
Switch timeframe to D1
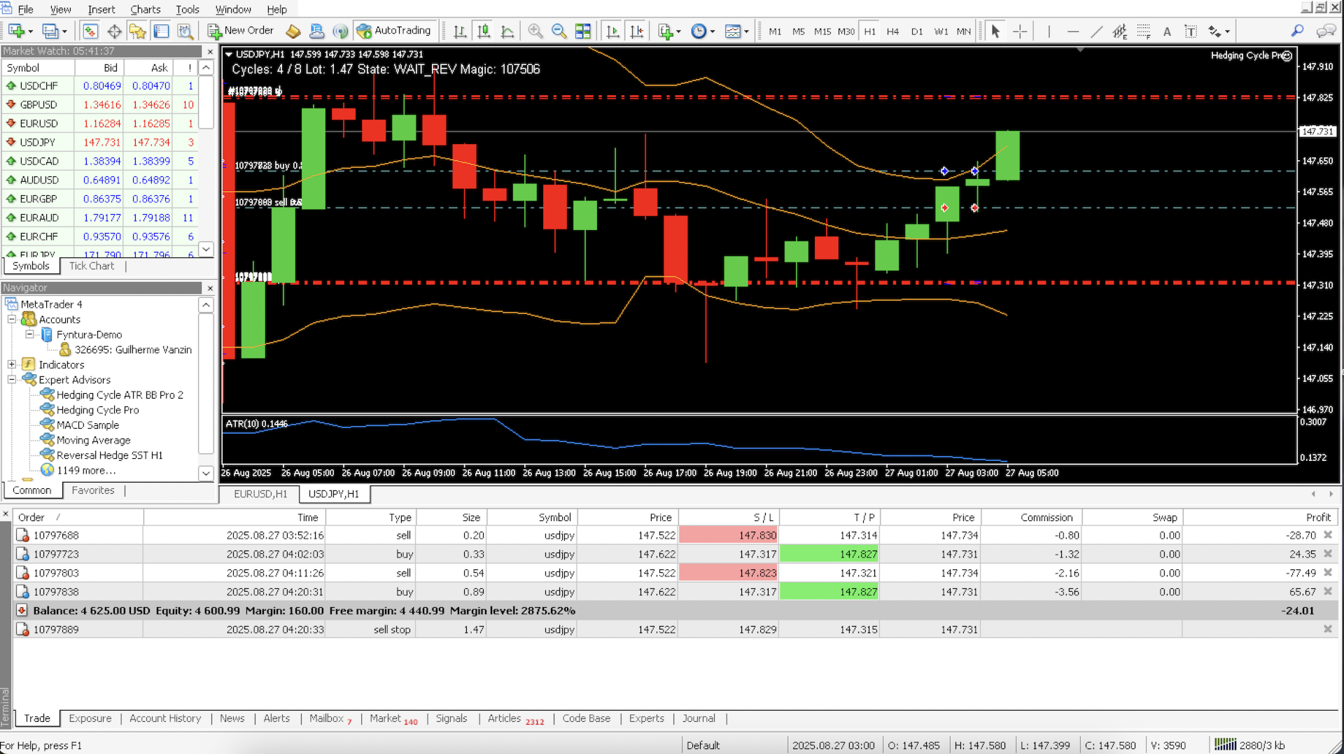coord(917,31)
